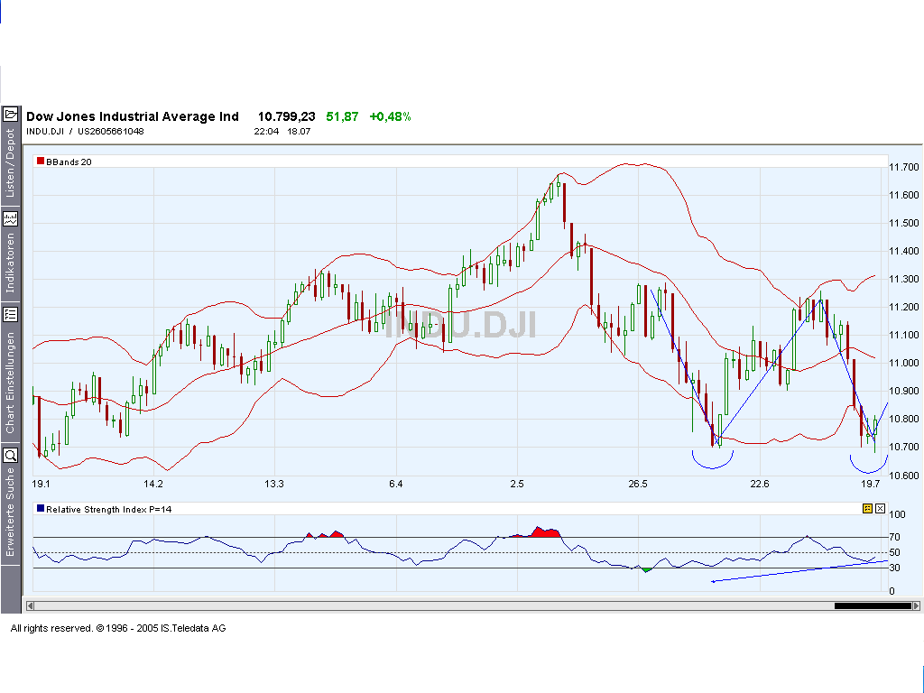Select the Relative Strength Index P=14 label
This screenshot has width=924, height=693.
coord(109,510)
